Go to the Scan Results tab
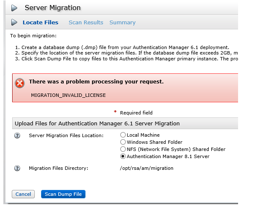Screen dimensions: 254x213 pyautogui.click(x=86, y=23)
